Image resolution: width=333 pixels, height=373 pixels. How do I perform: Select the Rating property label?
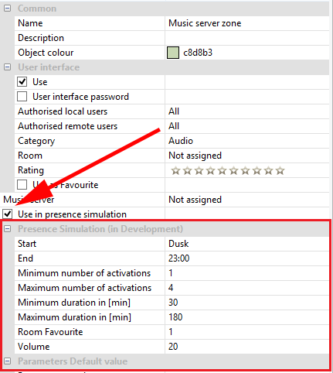point(31,170)
